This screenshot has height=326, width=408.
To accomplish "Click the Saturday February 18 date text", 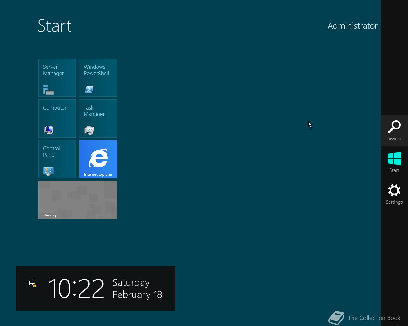I will 137,288.
